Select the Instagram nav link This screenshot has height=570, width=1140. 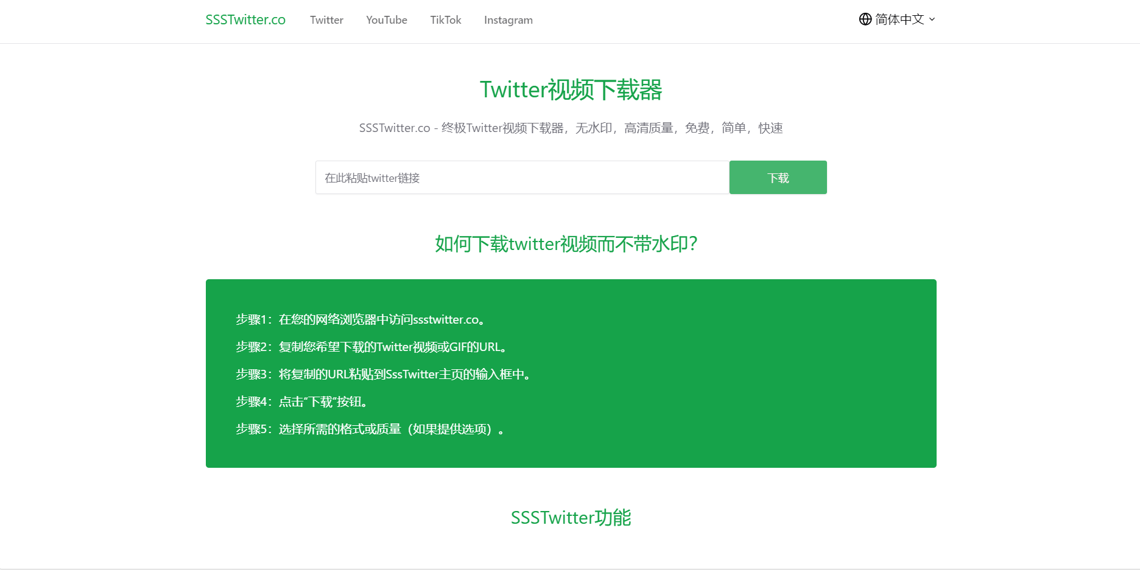click(x=508, y=20)
